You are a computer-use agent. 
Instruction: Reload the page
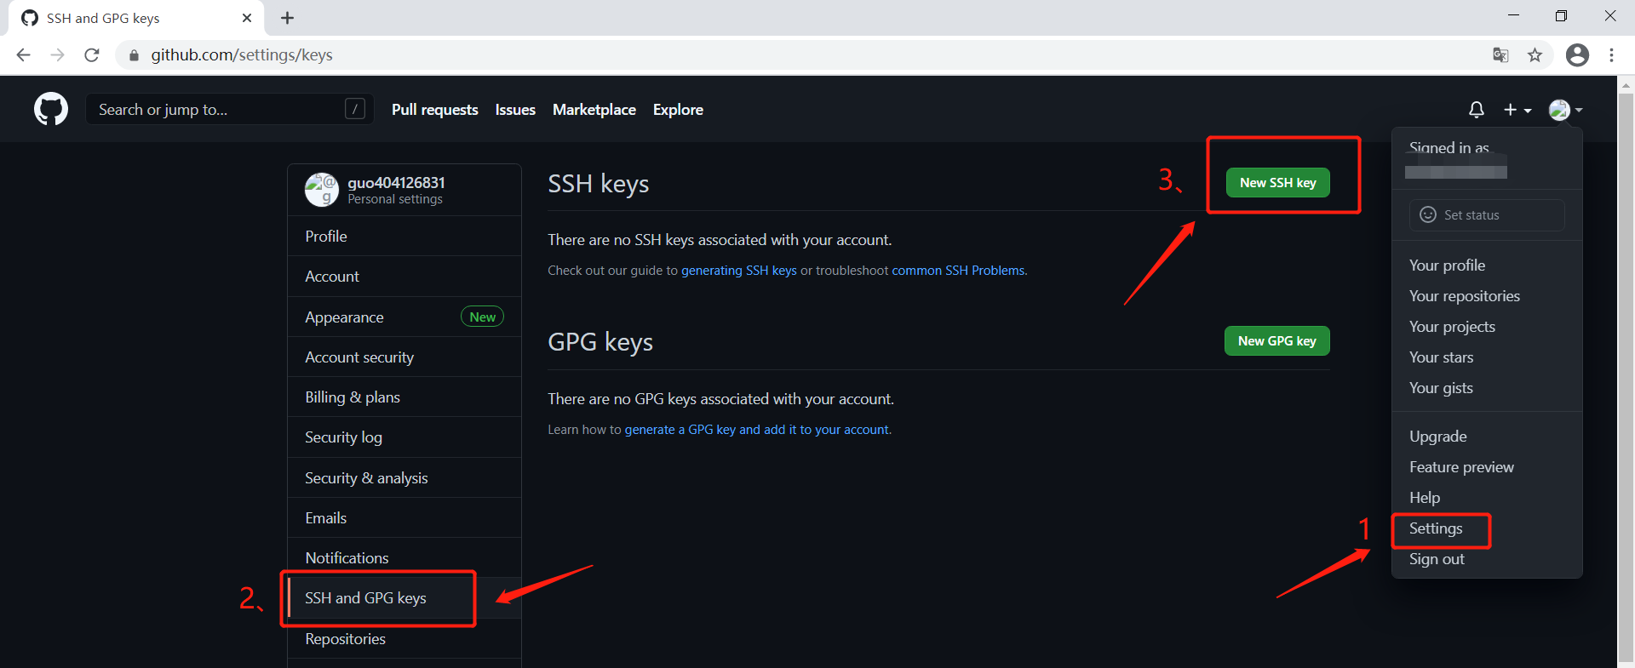tap(92, 54)
